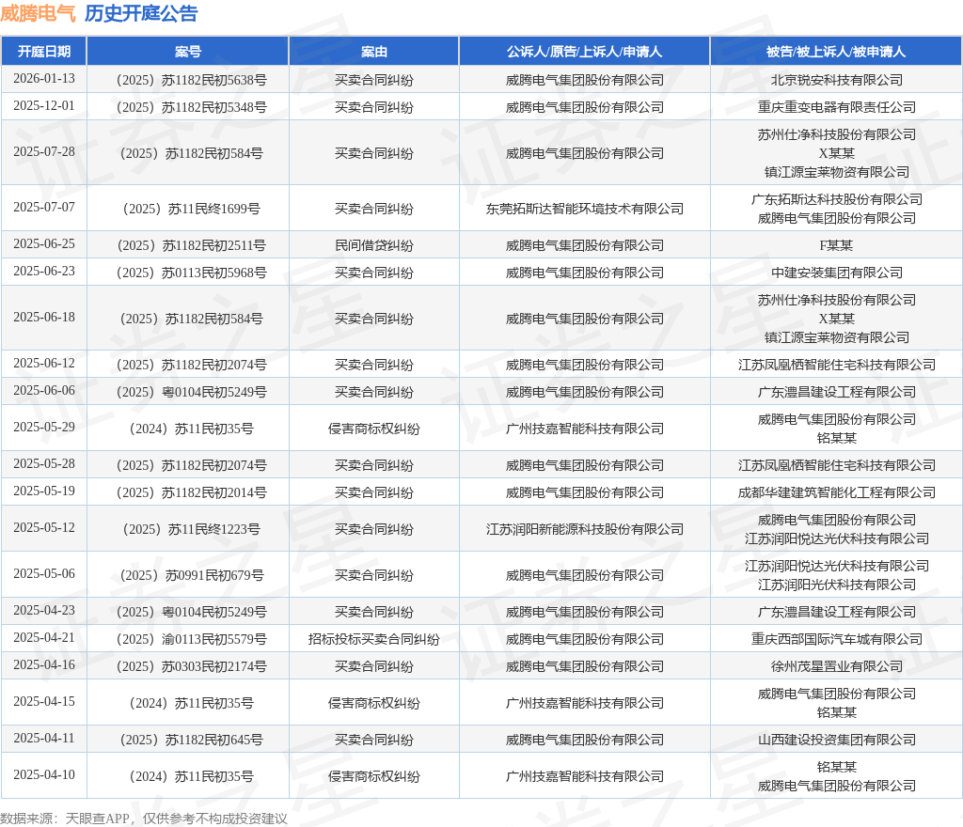Click the 开庭日期 column header

pos(44,52)
